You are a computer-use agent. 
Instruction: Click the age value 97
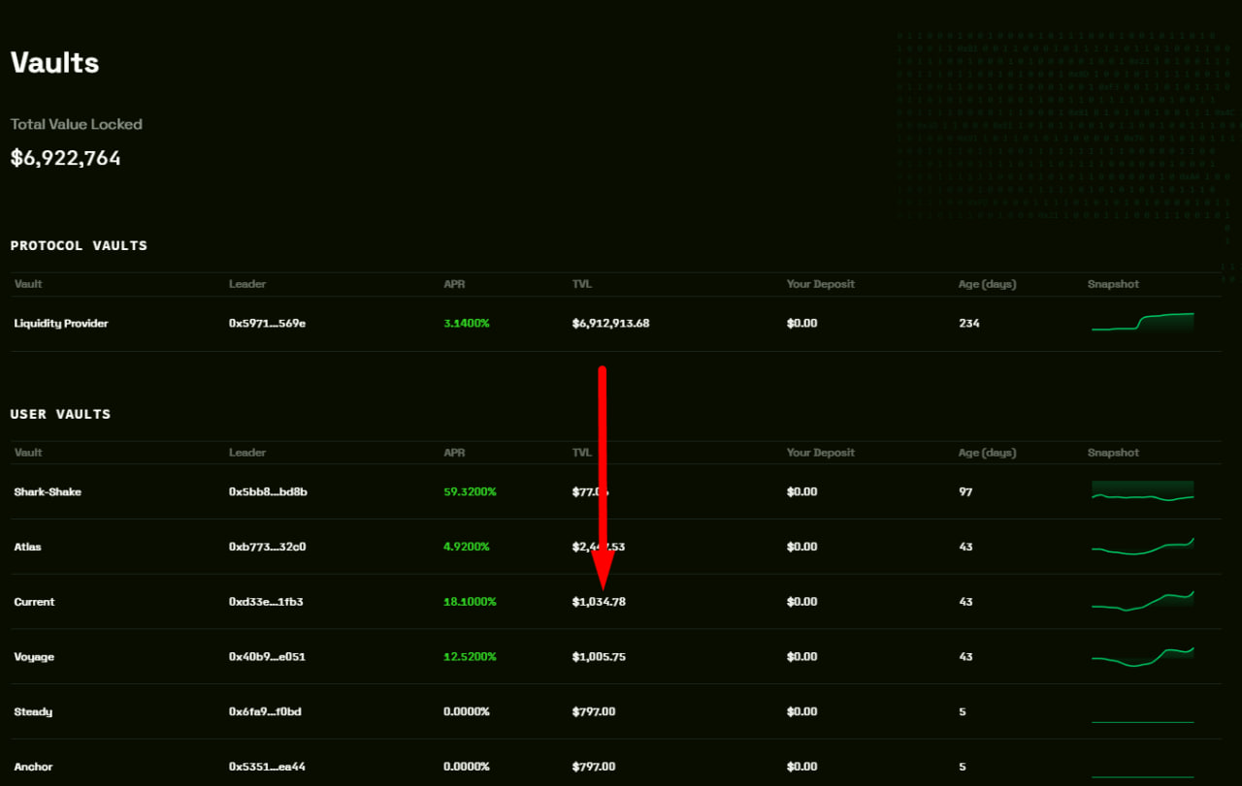pyautogui.click(x=965, y=492)
